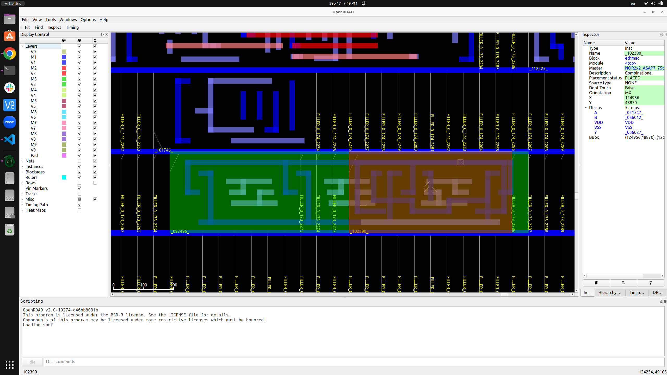Toggle the Pin Markers visibility checkbox
The height and width of the screenshot is (375, 667).
79,188
